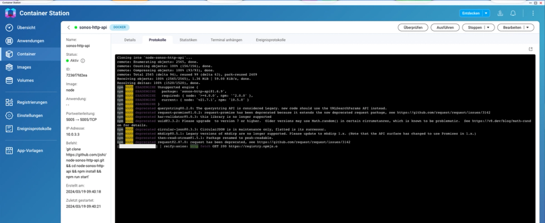Expand the Bearbeiten dropdown arrow
The image size is (545, 223).
tap(529, 28)
